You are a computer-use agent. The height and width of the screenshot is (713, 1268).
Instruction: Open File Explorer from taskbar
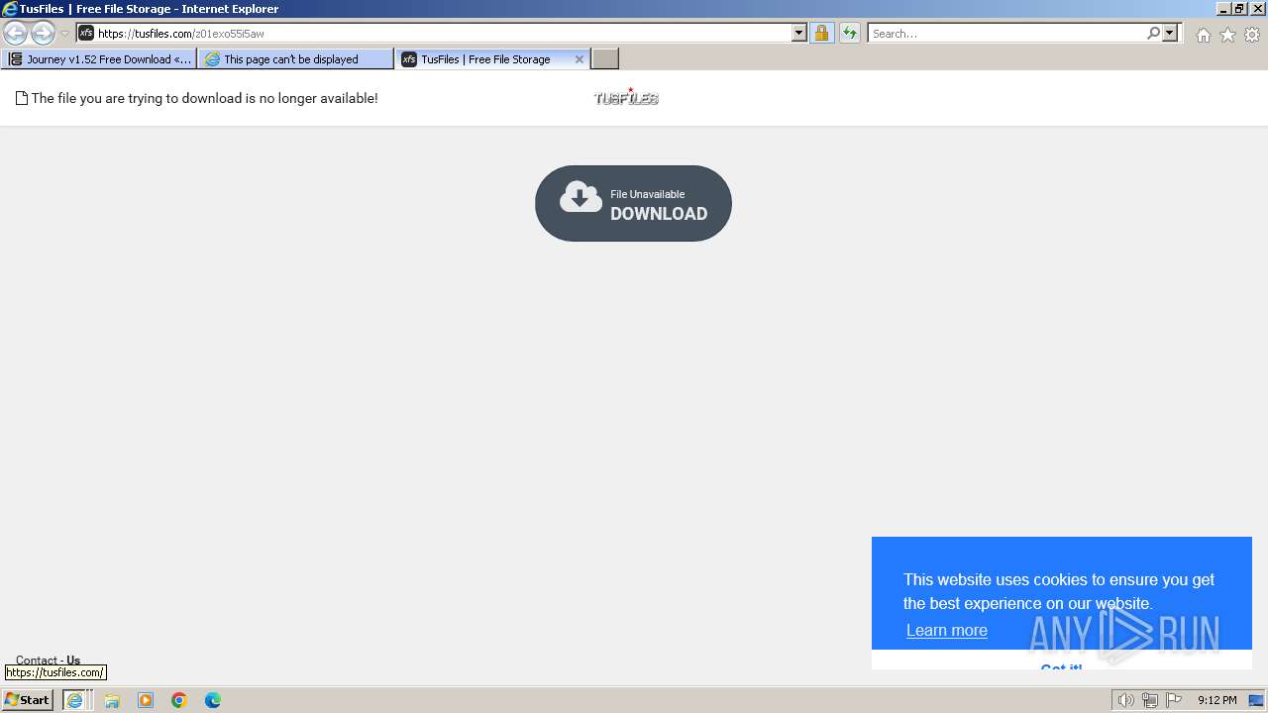[112, 700]
